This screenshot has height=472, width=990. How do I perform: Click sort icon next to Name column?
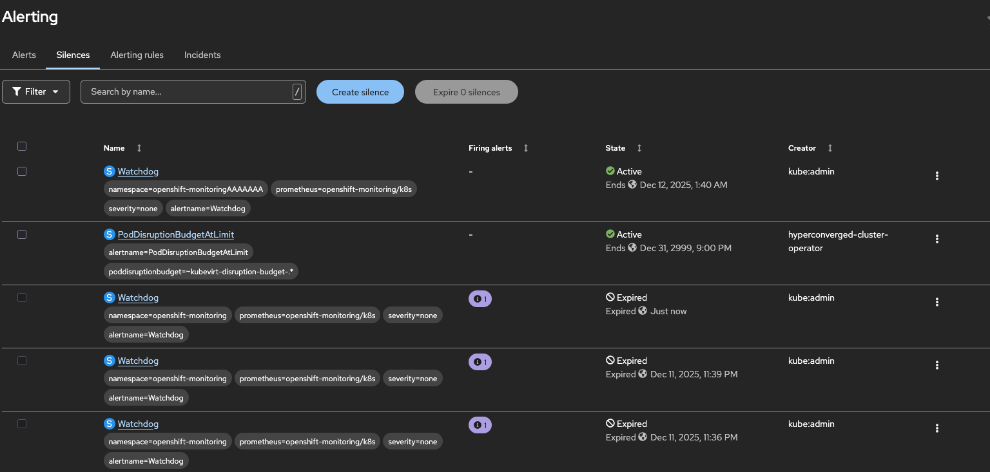pyautogui.click(x=139, y=148)
